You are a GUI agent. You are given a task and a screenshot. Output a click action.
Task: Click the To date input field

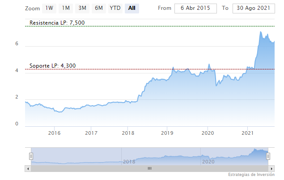coord(253,9)
